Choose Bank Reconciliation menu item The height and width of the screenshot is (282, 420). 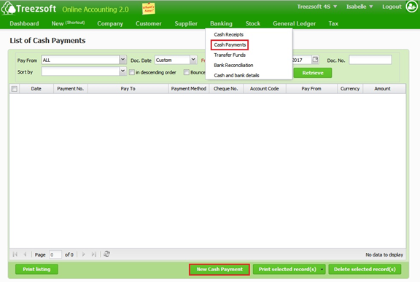[x=233, y=65]
